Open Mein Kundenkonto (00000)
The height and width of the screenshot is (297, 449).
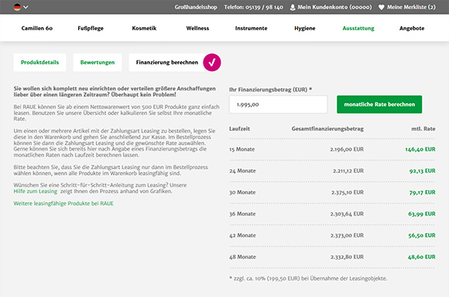click(x=334, y=7)
